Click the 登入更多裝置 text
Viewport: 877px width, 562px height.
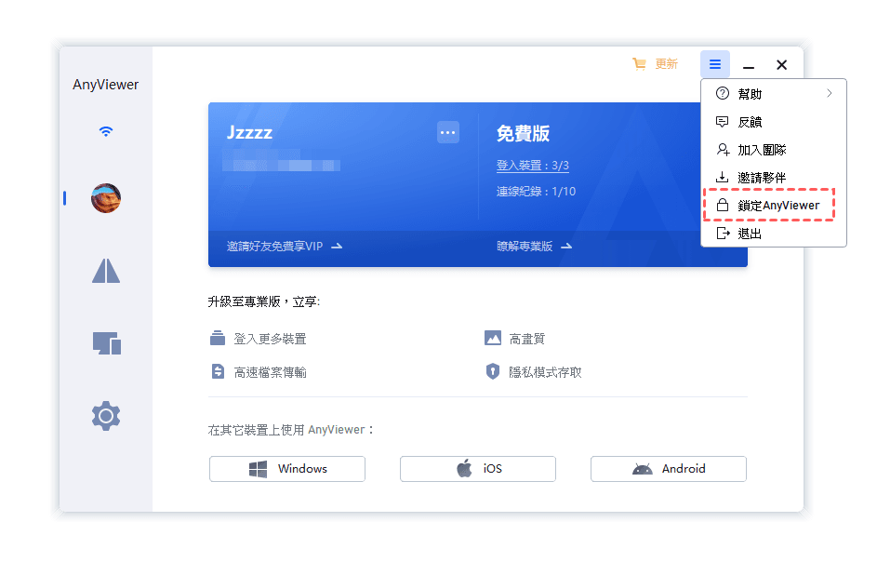pos(270,340)
